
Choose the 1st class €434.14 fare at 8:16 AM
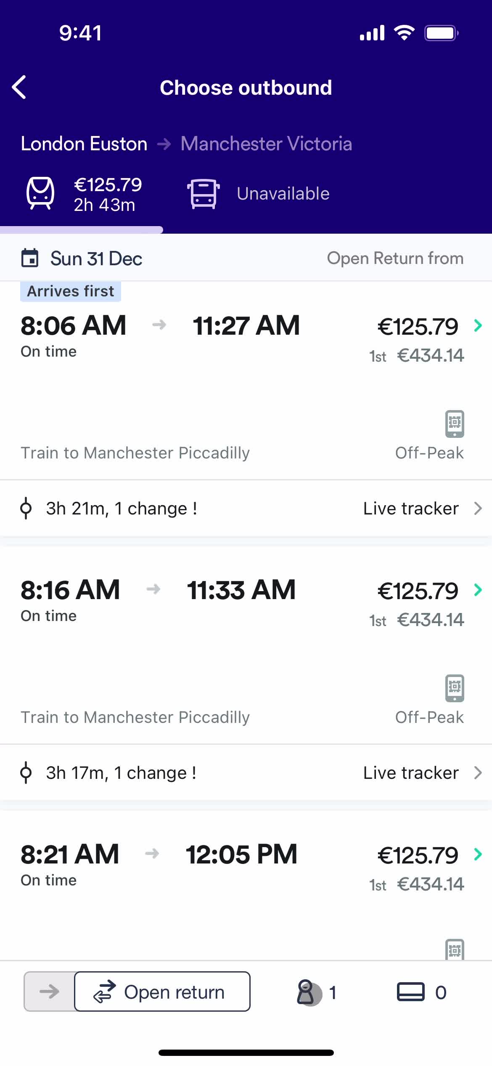point(417,620)
